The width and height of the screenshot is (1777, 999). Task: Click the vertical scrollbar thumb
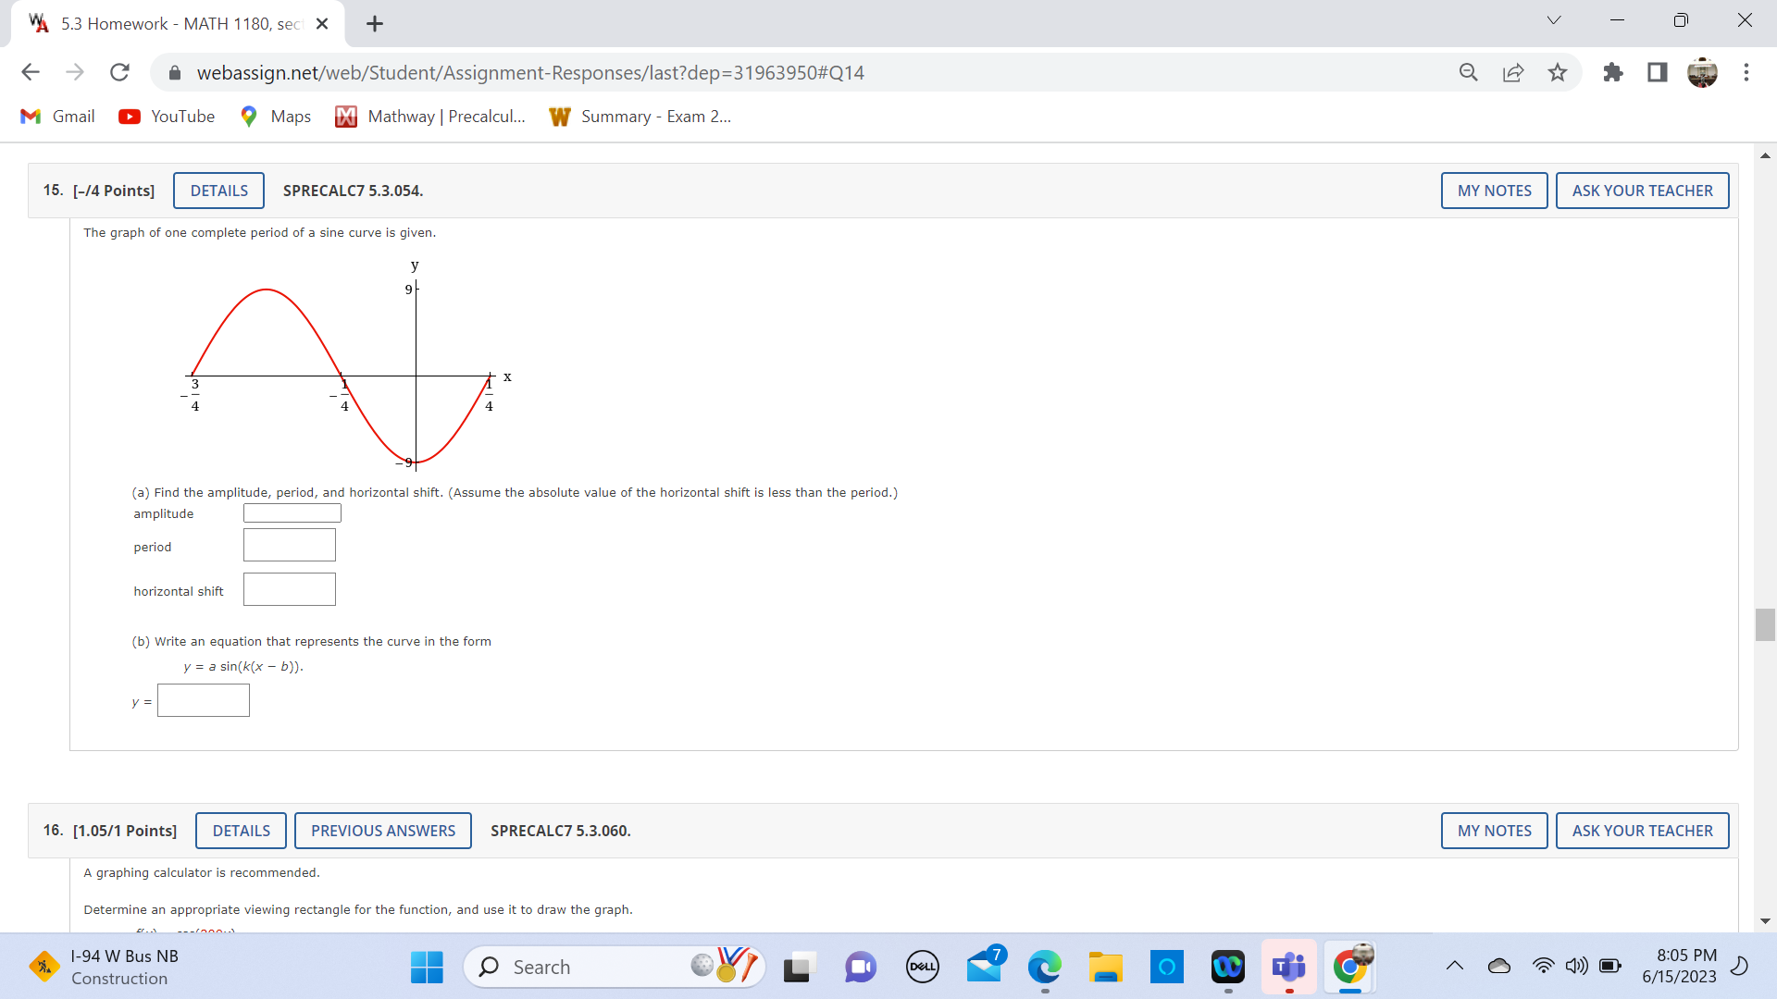[x=1765, y=624]
